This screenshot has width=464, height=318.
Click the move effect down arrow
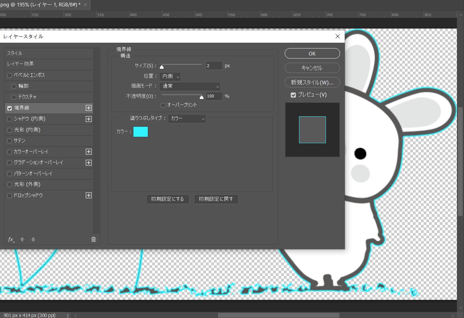click(x=33, y=239)
